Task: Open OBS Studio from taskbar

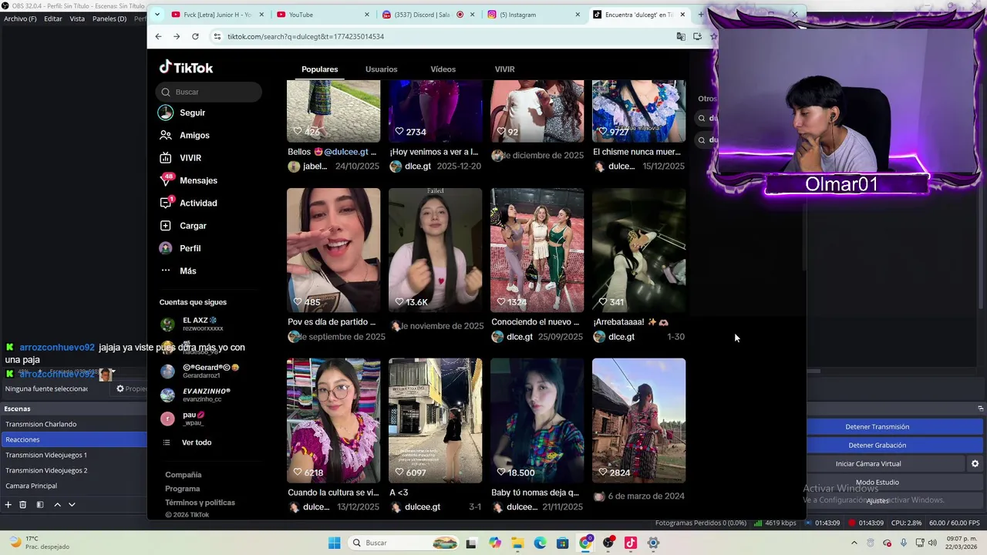Action: pyautogui.click(x=608, y=543)
